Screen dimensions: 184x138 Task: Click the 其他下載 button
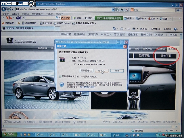click(x=166, y=56)
